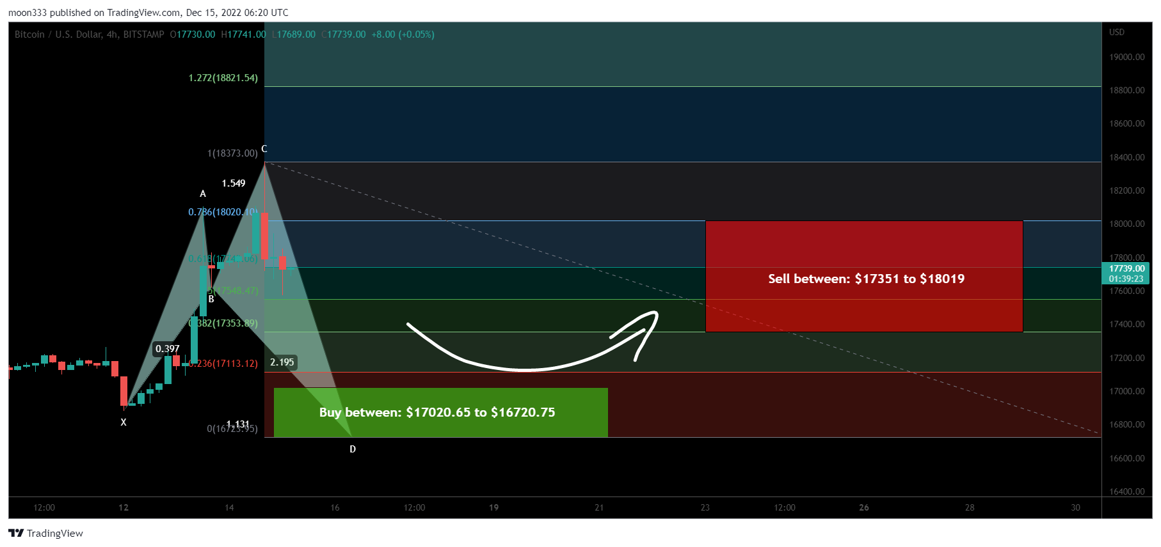Click the +8.00 (+0.05%) change value

pos(403,35)
